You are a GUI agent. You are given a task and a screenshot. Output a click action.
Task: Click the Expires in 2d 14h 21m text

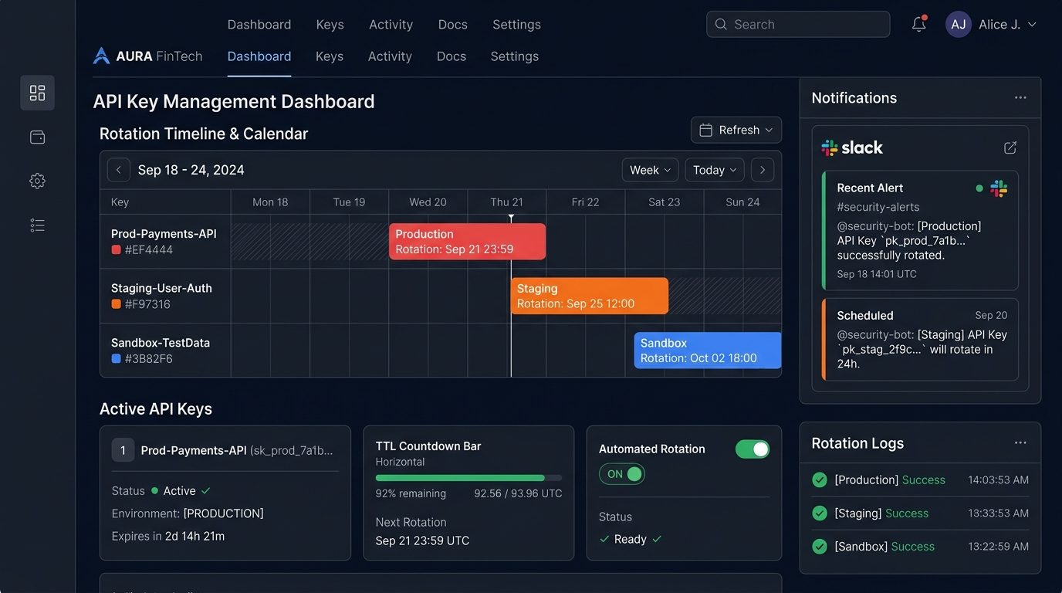(x=168, y=536)
